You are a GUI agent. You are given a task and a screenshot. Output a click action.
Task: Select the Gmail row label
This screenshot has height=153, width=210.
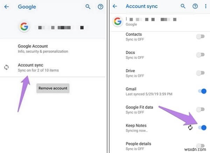point(131,89)
